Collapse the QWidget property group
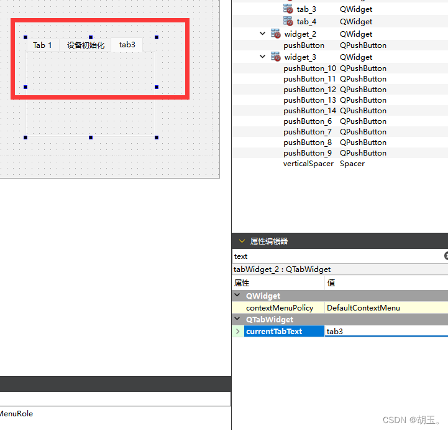The height and width of the screenshot is (430, 448). [x=237, y=295]
